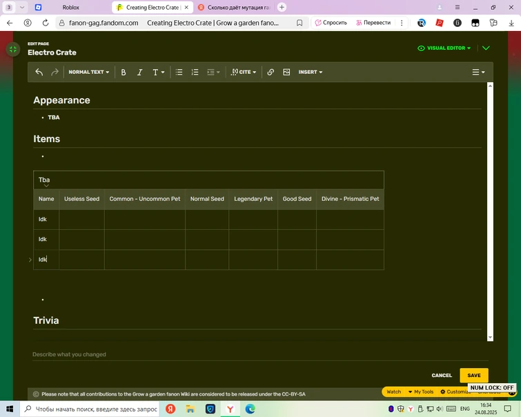Click the TBA bullet item

(x=54, y=117)
